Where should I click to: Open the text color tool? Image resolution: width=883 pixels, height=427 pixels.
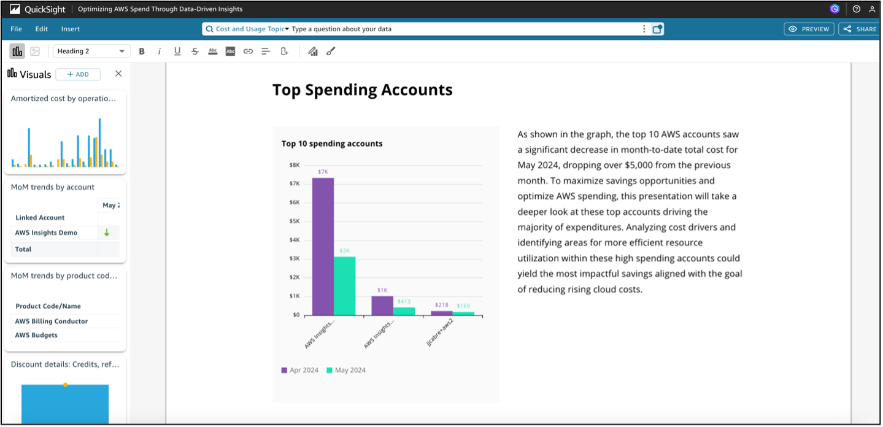pos(213,52)
